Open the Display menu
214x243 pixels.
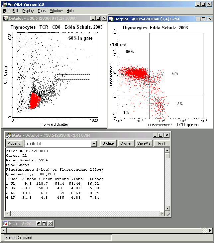(x=28, y=11)
